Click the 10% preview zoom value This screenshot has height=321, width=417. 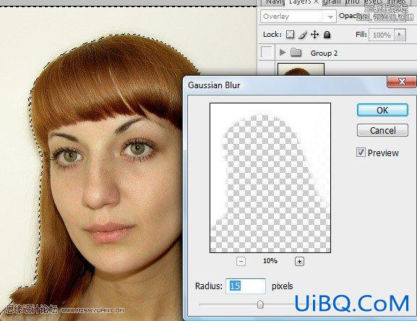tap(270, 261)
